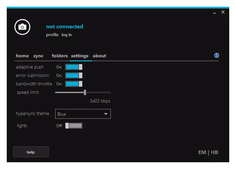The height and width of the screenshot is (169, 236).
Task: Click the camera logo icon
Action: [22, 27]
